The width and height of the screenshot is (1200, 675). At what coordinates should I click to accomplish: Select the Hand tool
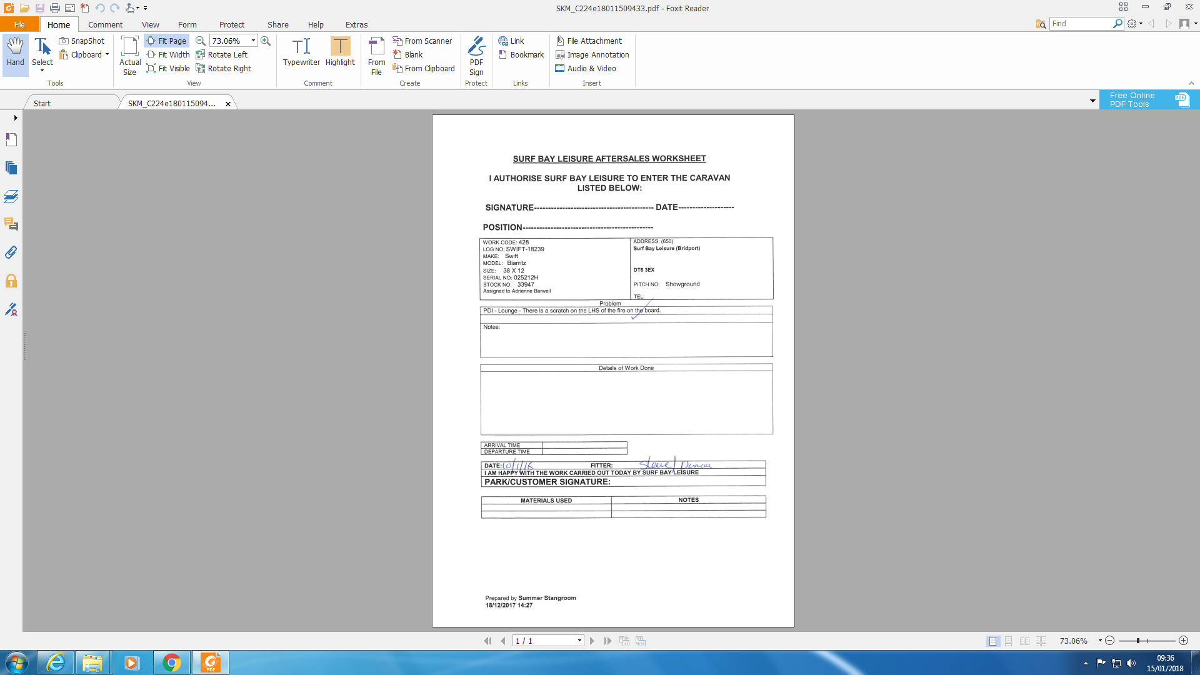click(x=15, y=51)
